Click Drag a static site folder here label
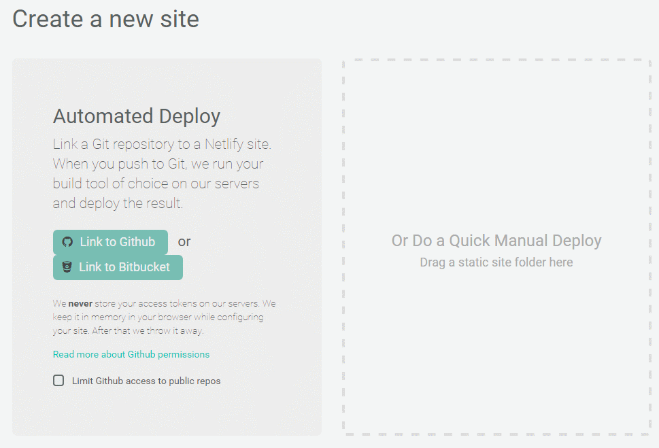Screen dimensions: 659x448 point(496,262)
